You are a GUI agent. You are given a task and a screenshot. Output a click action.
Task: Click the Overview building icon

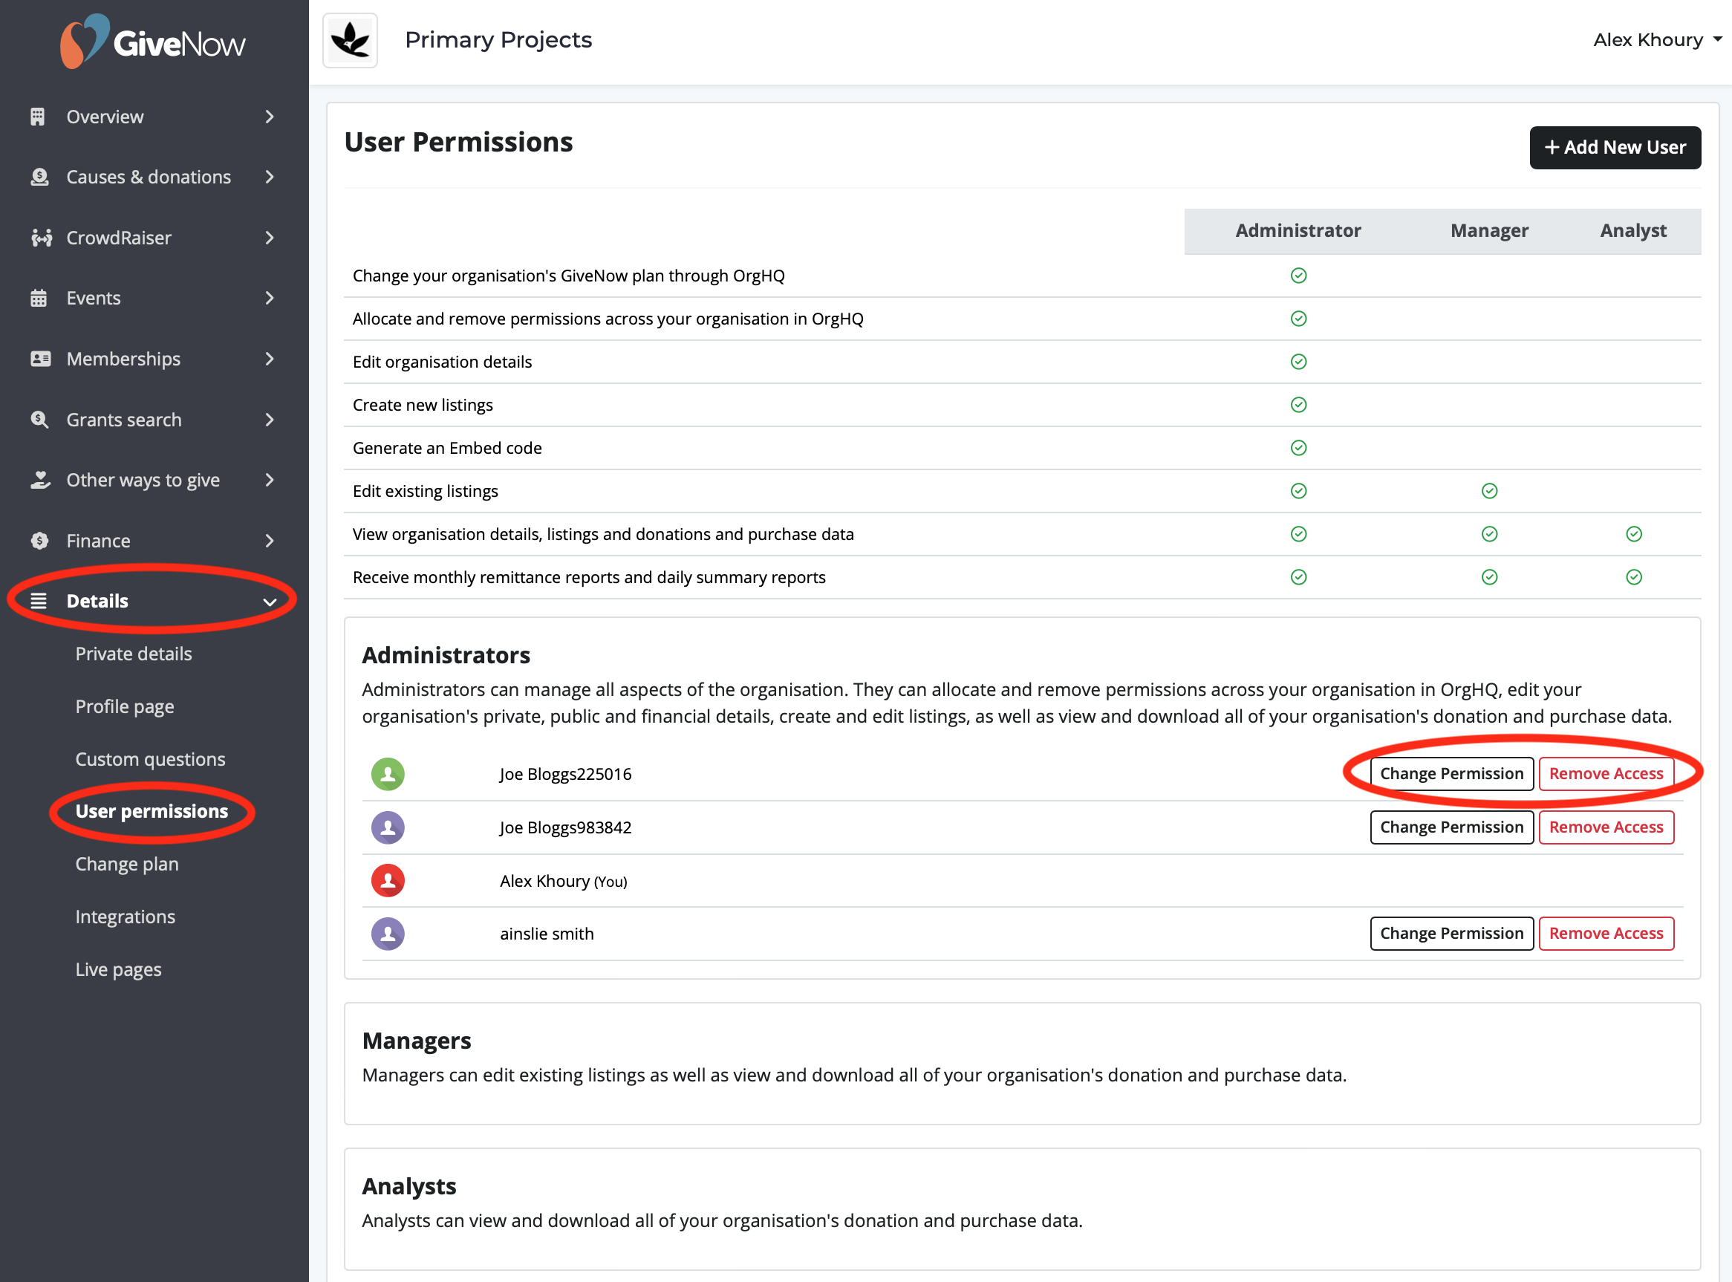point(38,117)
